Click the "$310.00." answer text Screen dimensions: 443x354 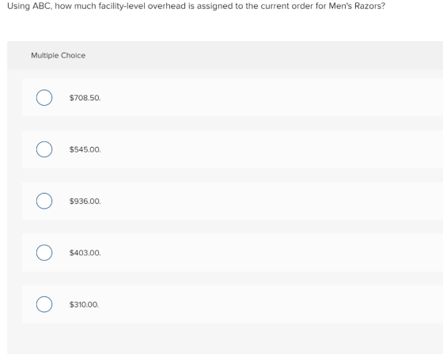point(84,304)
